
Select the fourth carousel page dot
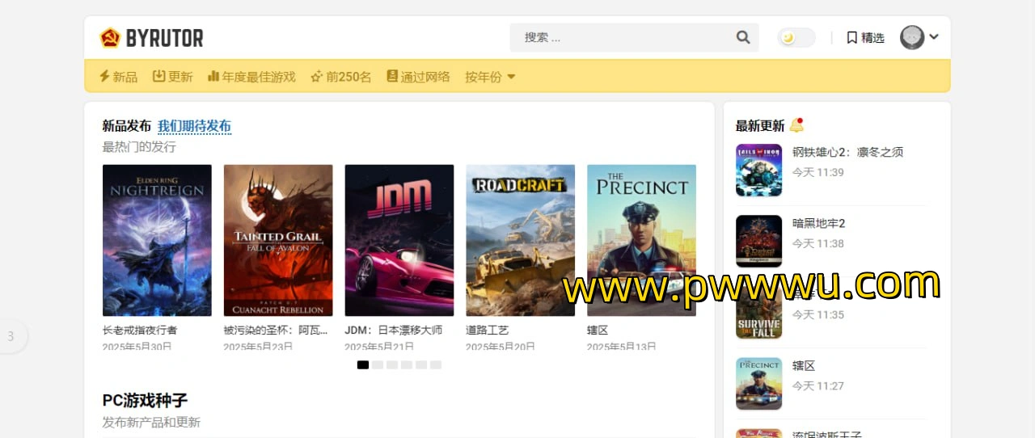[407, 365]
